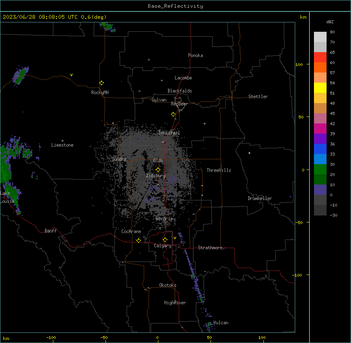Click the Airdrie city label
The height and width of the screenshot is (343, 351).
click(x=165, y=219)
